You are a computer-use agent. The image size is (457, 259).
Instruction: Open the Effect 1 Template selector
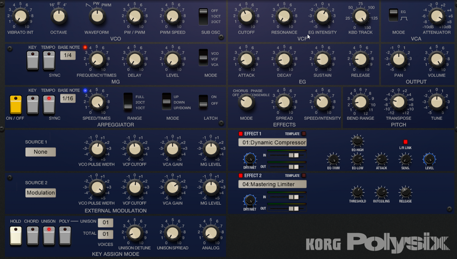tap(304, 134)
